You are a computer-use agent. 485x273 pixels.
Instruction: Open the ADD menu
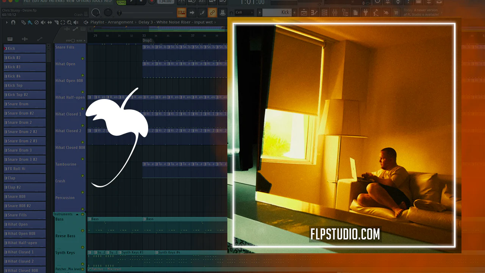point(44,2)
